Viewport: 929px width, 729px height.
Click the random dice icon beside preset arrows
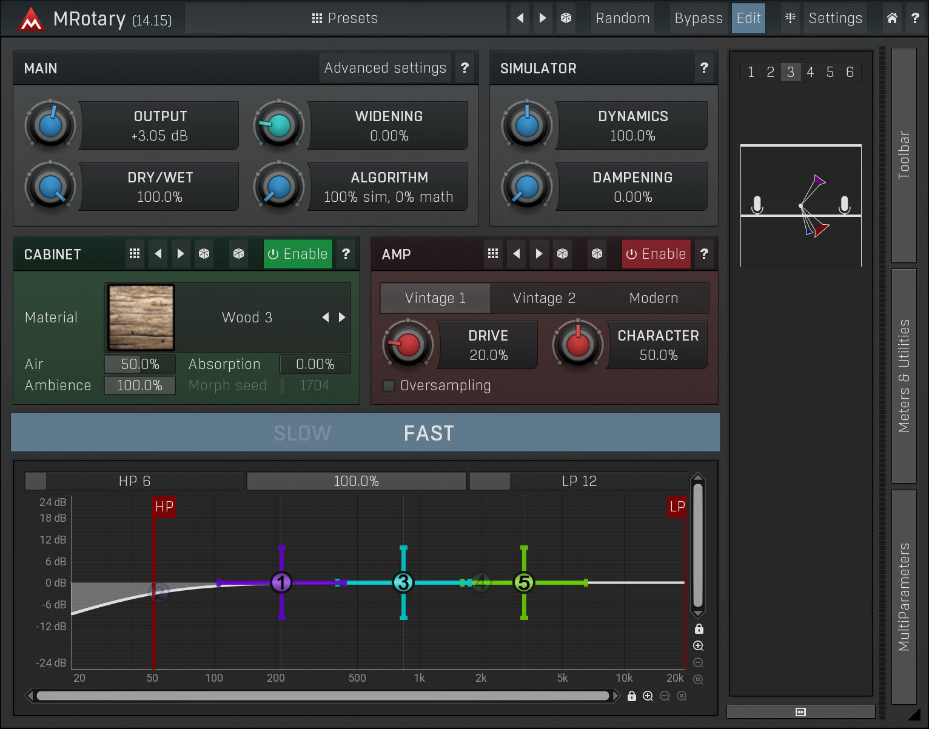[x=566, y=18]
